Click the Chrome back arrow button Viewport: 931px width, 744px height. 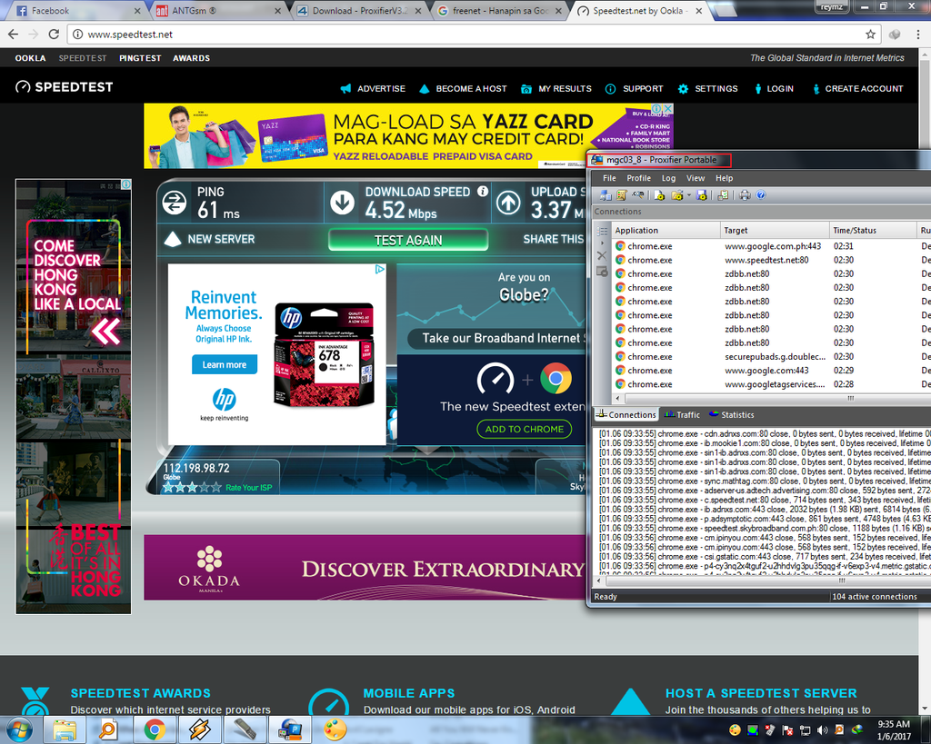coord(13,35)
